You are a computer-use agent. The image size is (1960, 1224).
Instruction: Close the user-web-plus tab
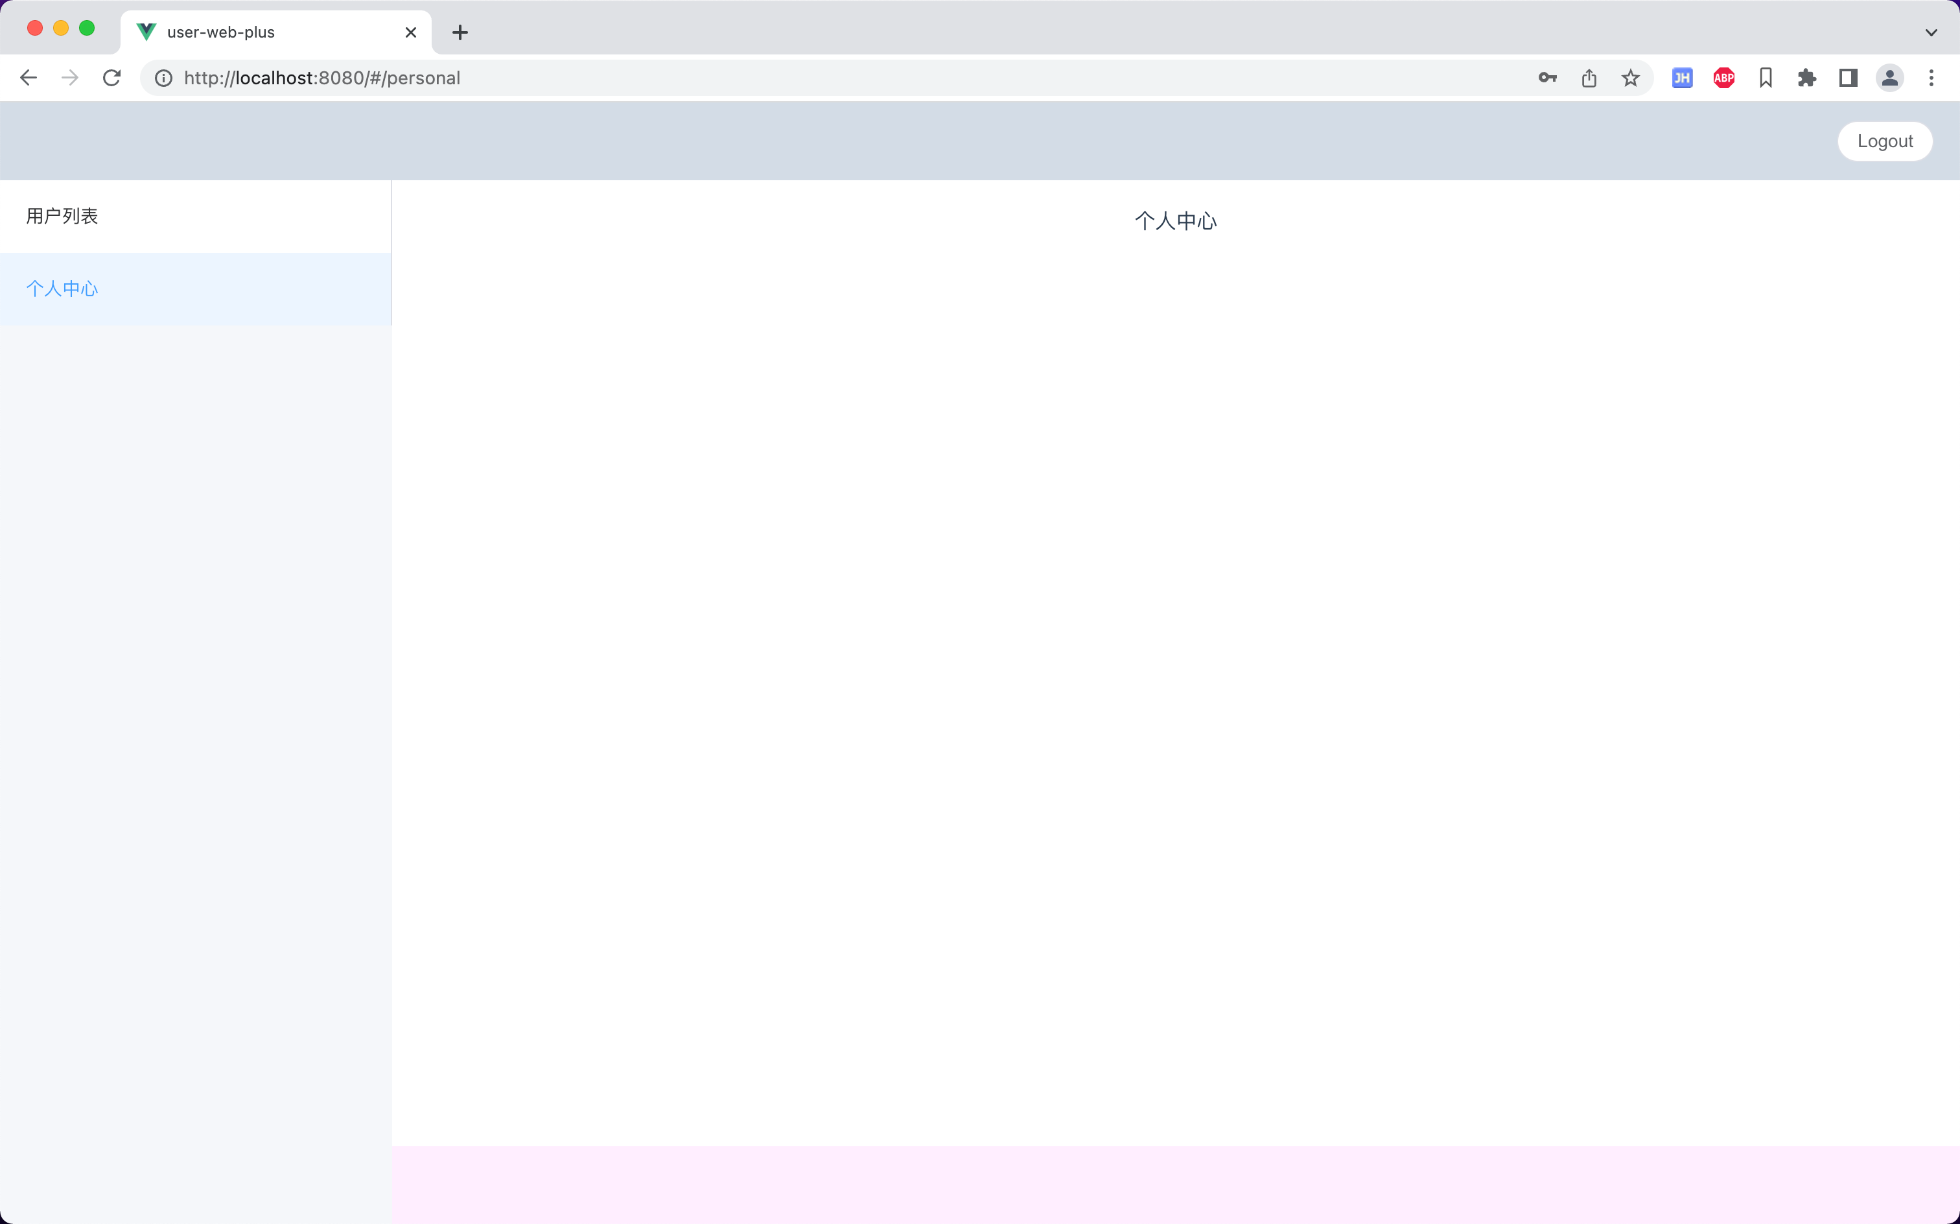click(x=411, y=32)
